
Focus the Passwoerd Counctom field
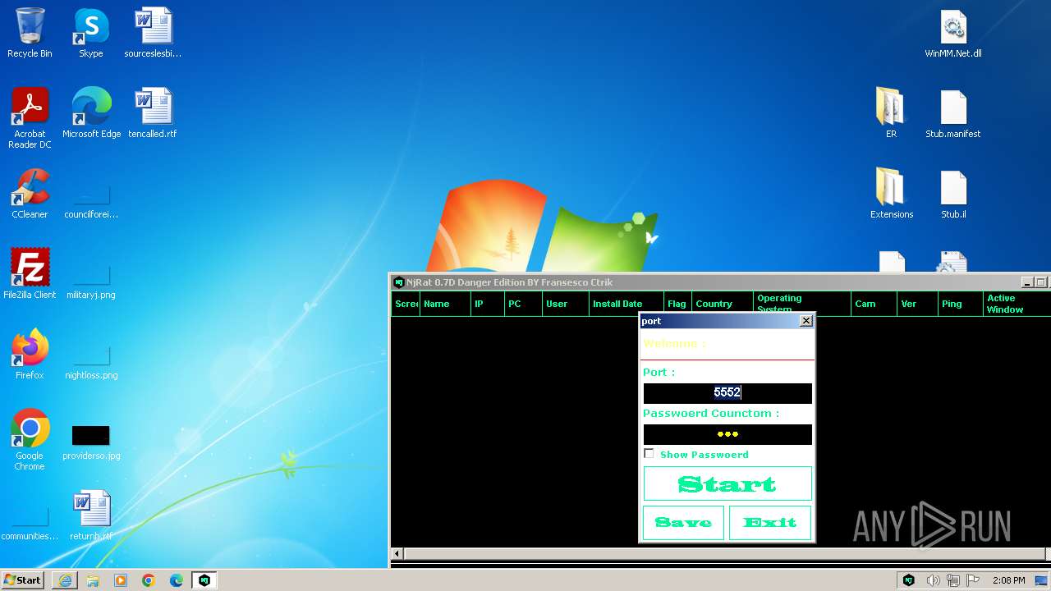(x=727, y=434)
